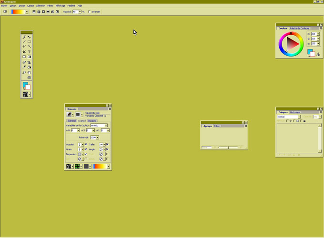The width and height of the screenshot is (324, 238).
Task: Pick the Line tool in toolbox
Action: point(24,42)
